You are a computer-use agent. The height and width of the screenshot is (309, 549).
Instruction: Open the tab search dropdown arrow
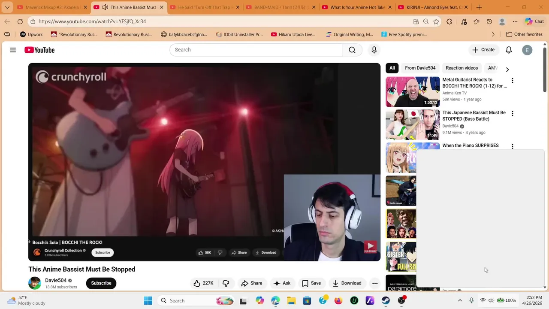click(x=7, y=7)
